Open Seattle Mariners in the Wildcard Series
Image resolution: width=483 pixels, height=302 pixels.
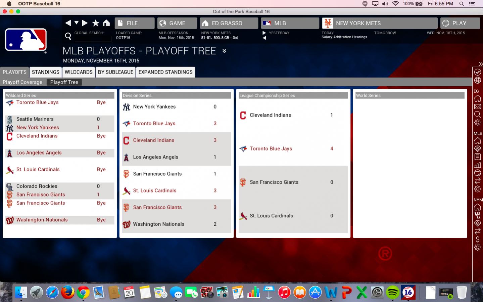coord(35,119)
